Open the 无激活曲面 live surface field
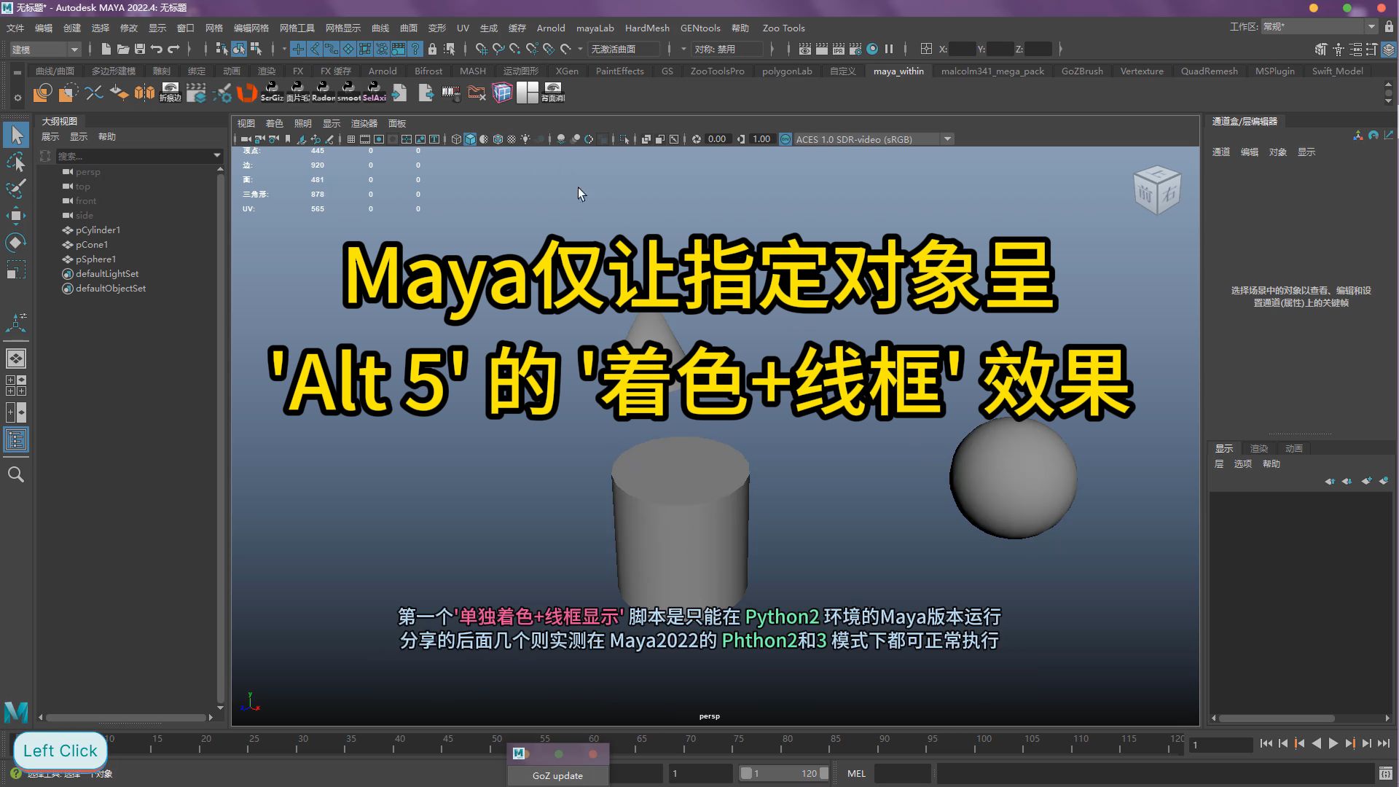 tap(624, 49)
